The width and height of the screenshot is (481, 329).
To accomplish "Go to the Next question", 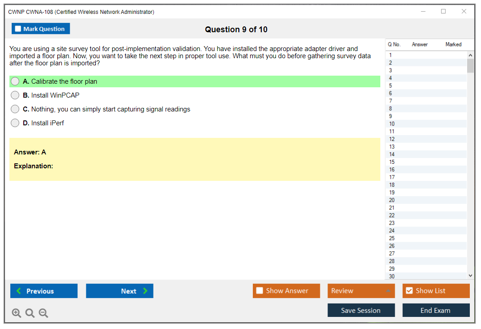I will [x=119, y=291].
